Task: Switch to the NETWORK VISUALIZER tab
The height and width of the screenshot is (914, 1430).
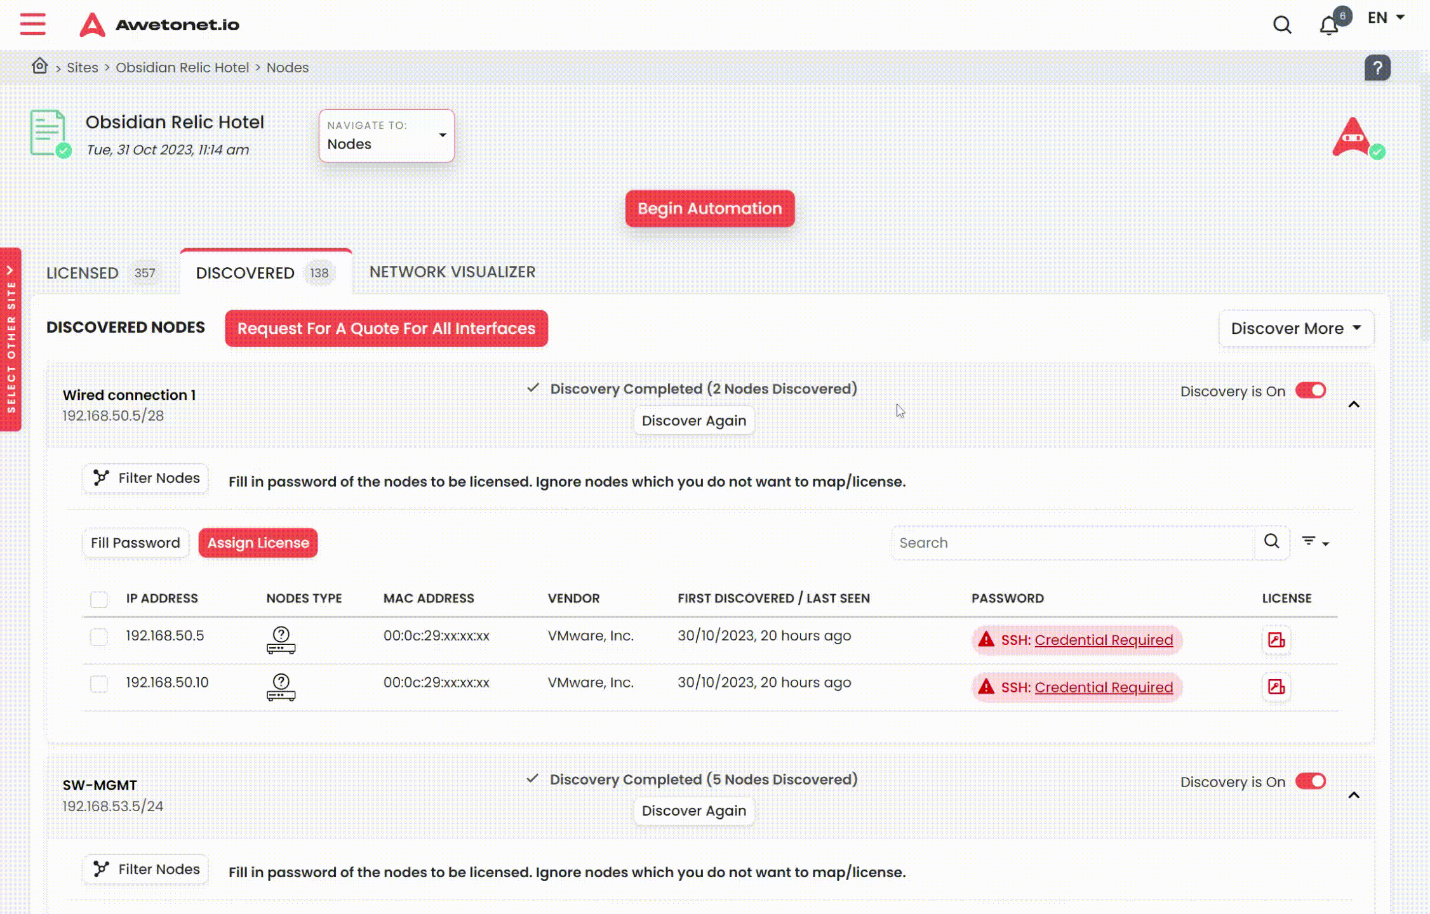Action: [x=451, y=272]
